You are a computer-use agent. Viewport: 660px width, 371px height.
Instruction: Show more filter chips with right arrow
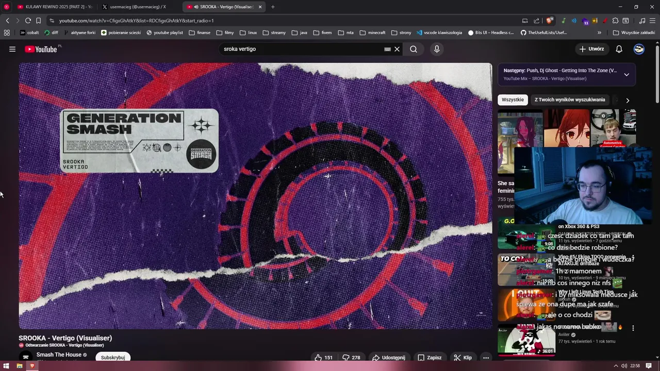click(628, 100)
